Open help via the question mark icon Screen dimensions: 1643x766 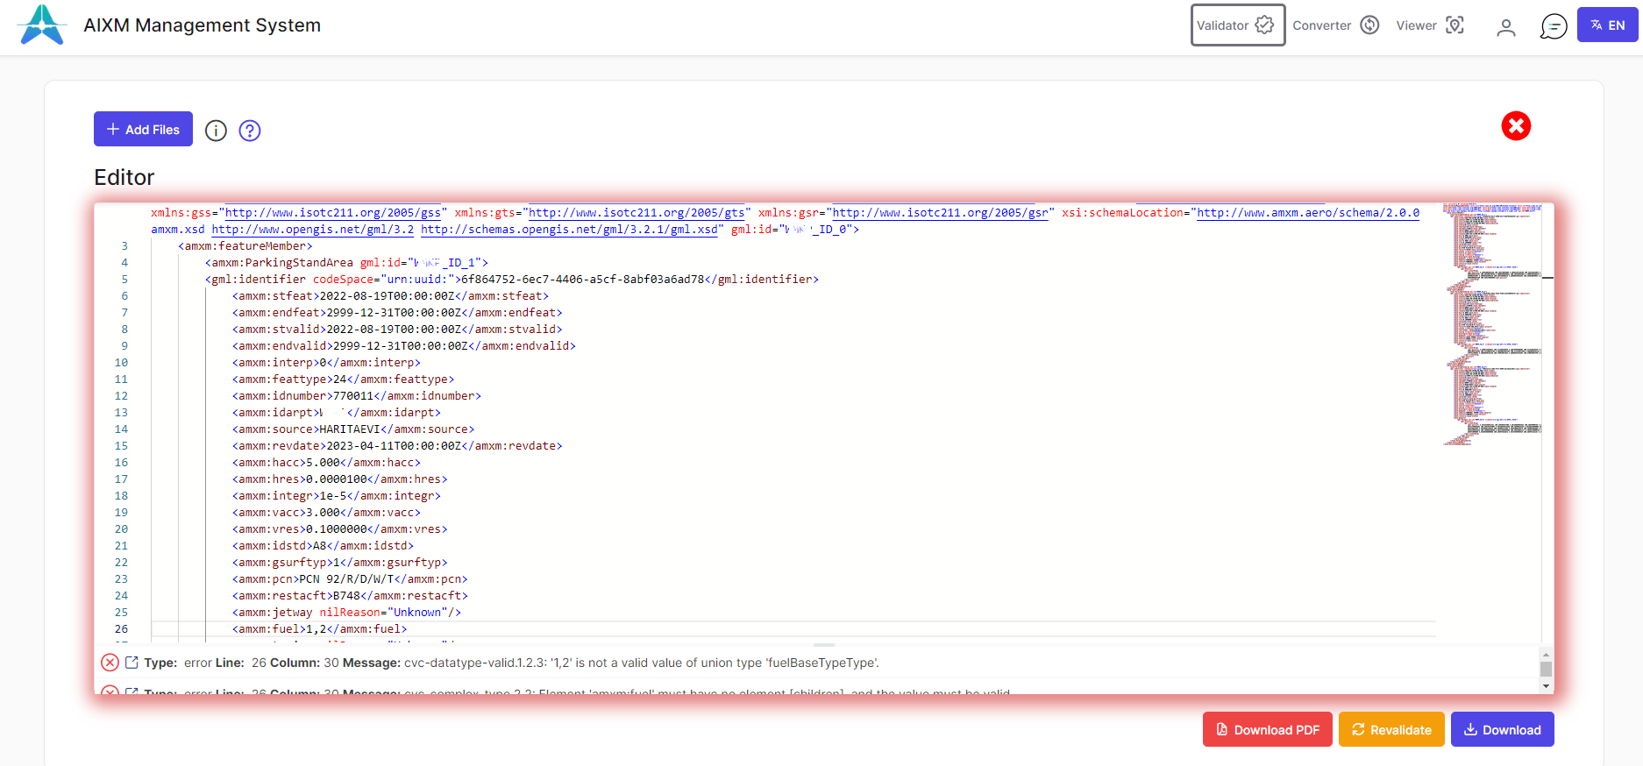point(250,131)
